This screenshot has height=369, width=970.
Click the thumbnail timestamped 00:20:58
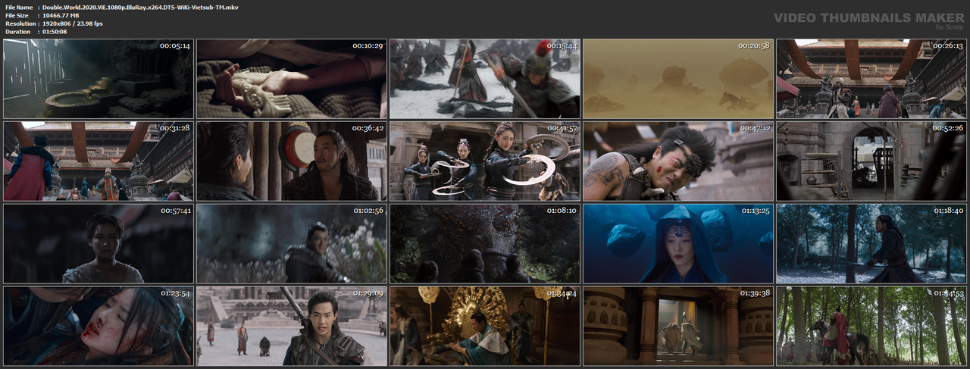(678, 79)
